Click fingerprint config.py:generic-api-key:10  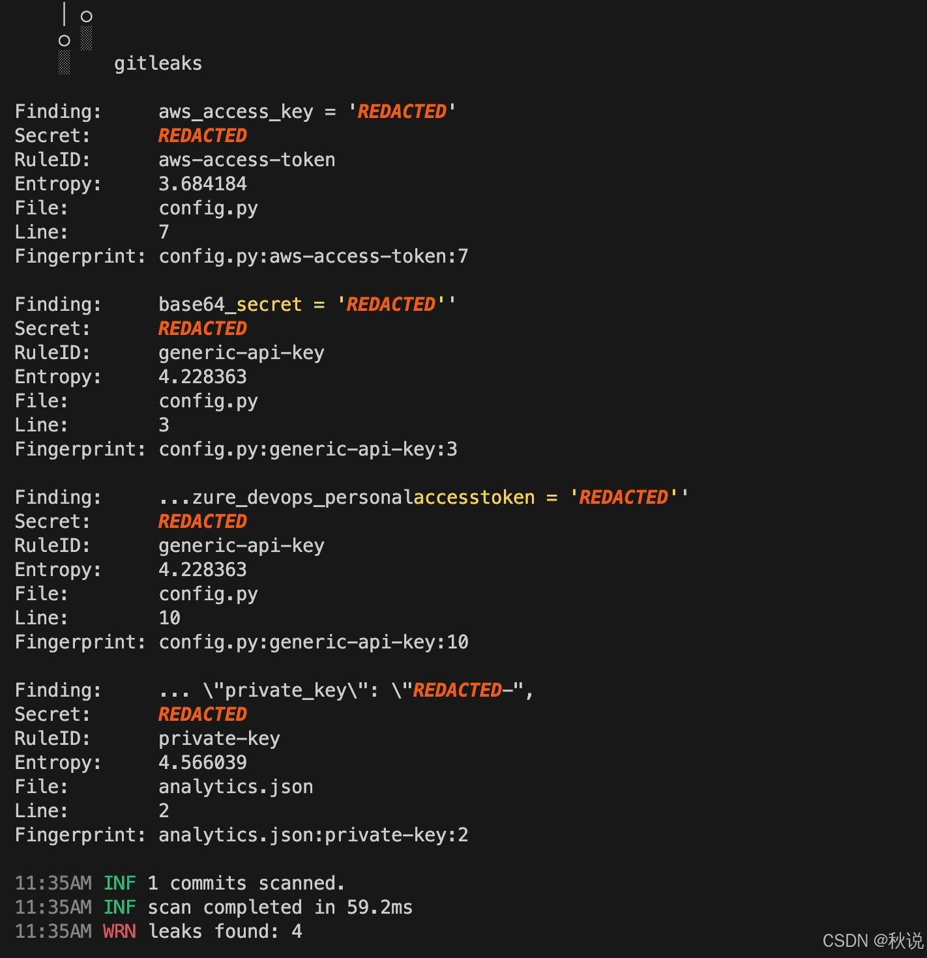coord(314,642)
